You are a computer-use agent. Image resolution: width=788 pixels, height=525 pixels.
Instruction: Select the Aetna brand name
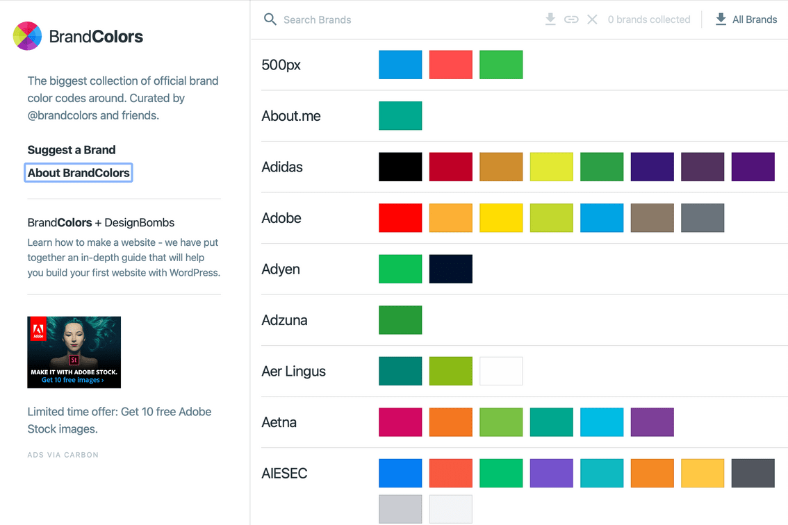[x=279, y=422]
